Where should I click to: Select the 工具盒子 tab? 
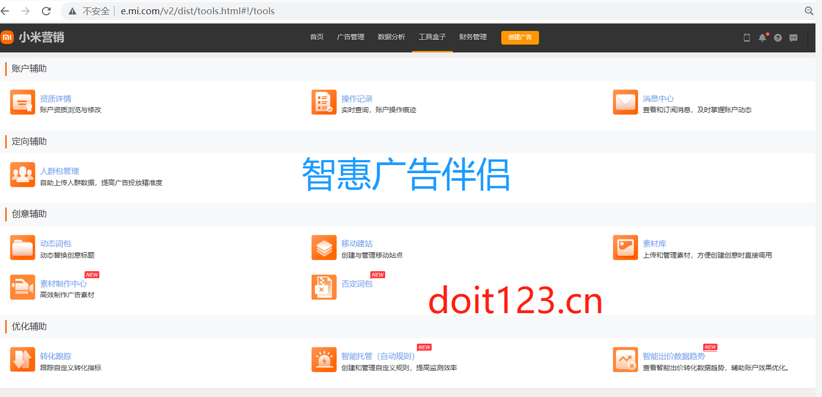click(433, 37)
